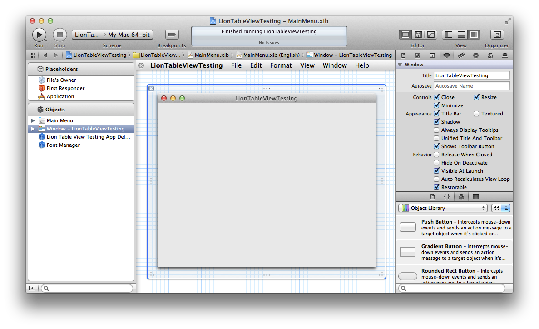Hide the Utilities pane
This screenshot has height=329, width=539.
point(474,35)
